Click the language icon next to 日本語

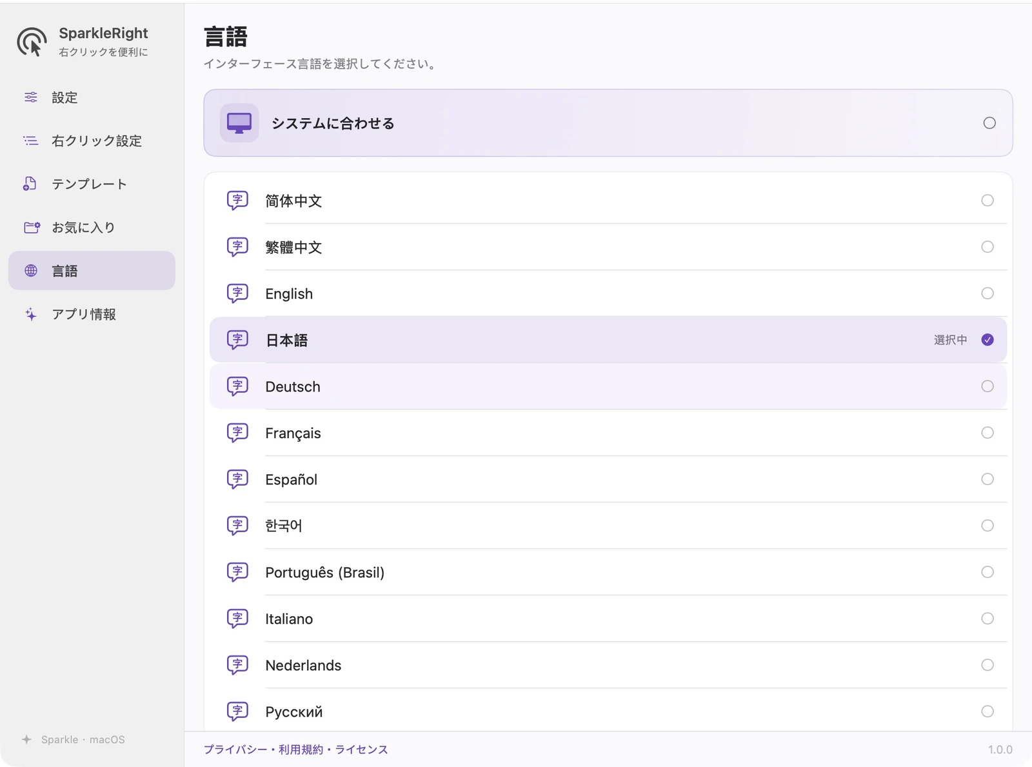click(237, 340)
